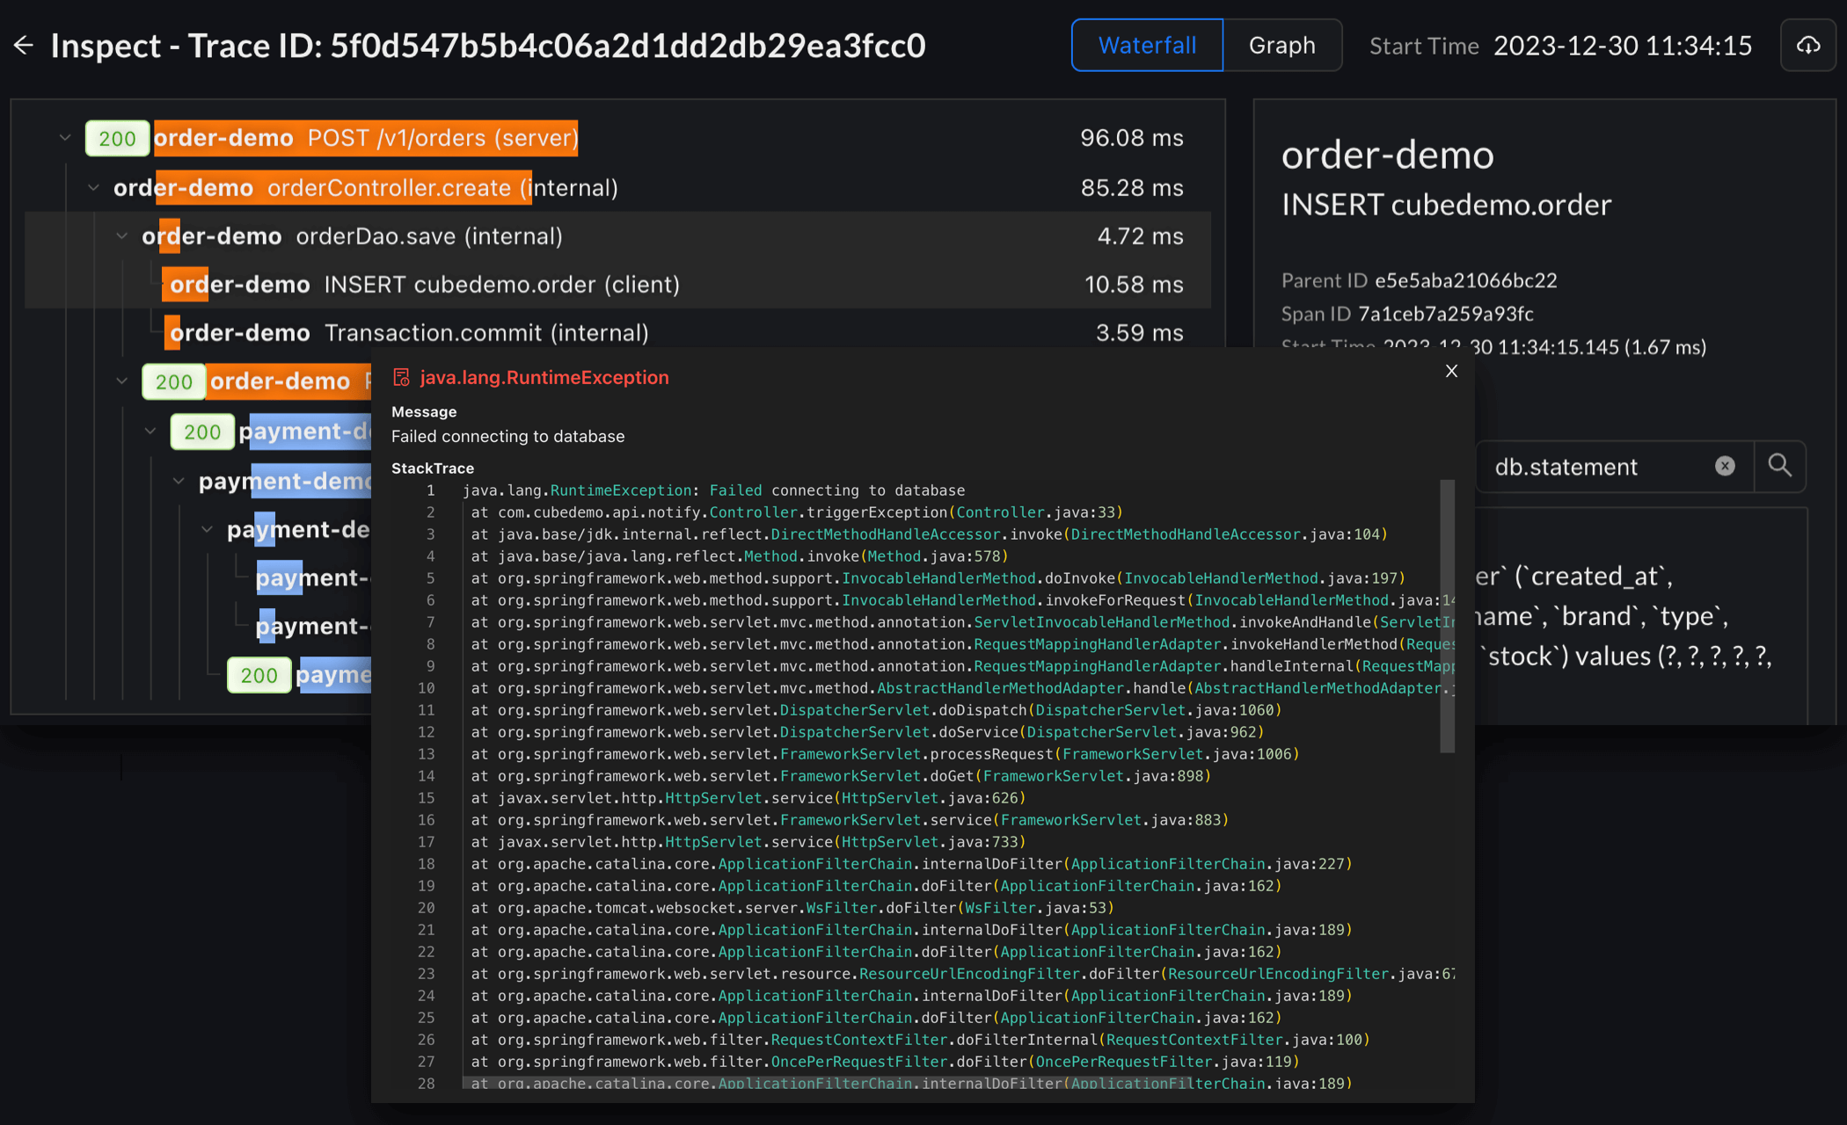Click the 'Failed connecting to database' message
Screen dimensions: 1847x1125
click(507, 436)
